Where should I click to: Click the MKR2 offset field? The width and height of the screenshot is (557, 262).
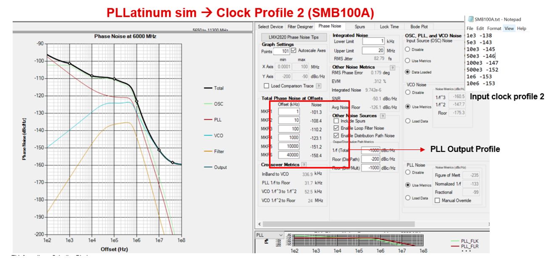(289, 120)
